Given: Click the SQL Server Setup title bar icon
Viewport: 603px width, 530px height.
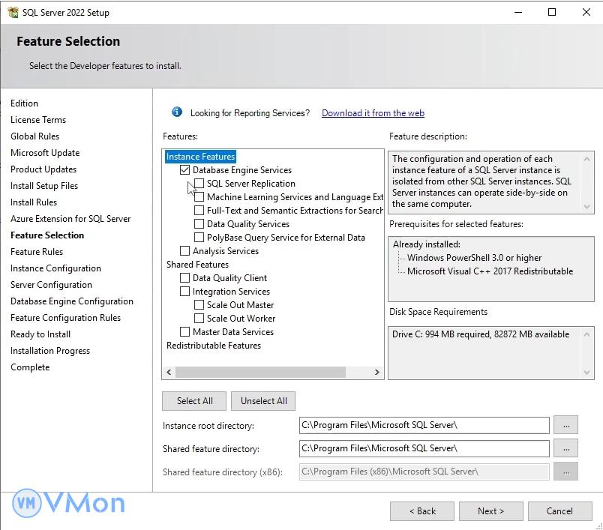Looking at the screenshot, I should pyautogui.click(x=13, y=12).
